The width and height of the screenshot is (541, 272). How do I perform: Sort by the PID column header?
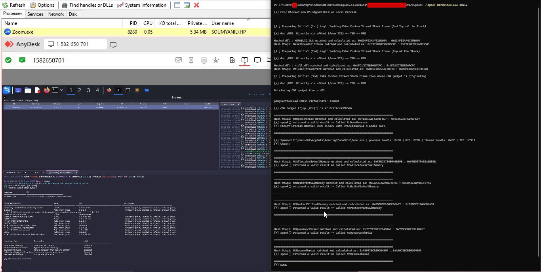click(131, 23)
